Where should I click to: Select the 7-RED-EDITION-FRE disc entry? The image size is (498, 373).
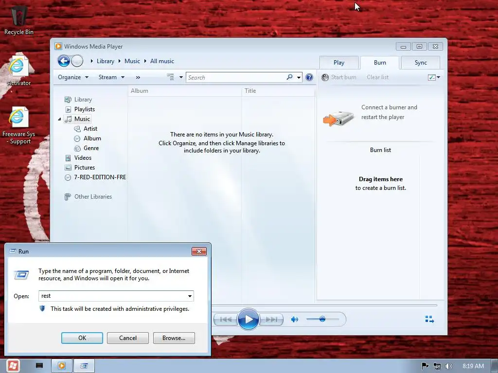tap(100, 177)
